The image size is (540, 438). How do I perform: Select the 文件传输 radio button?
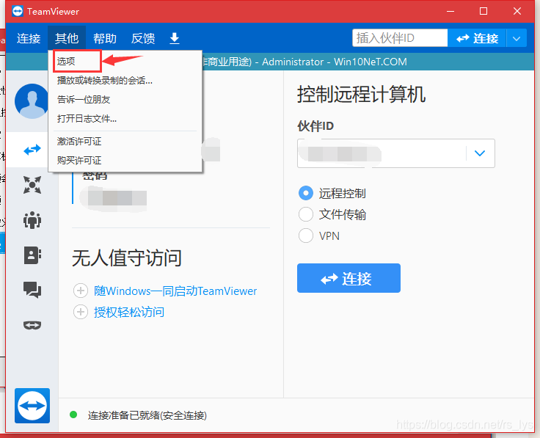[306, 214]
